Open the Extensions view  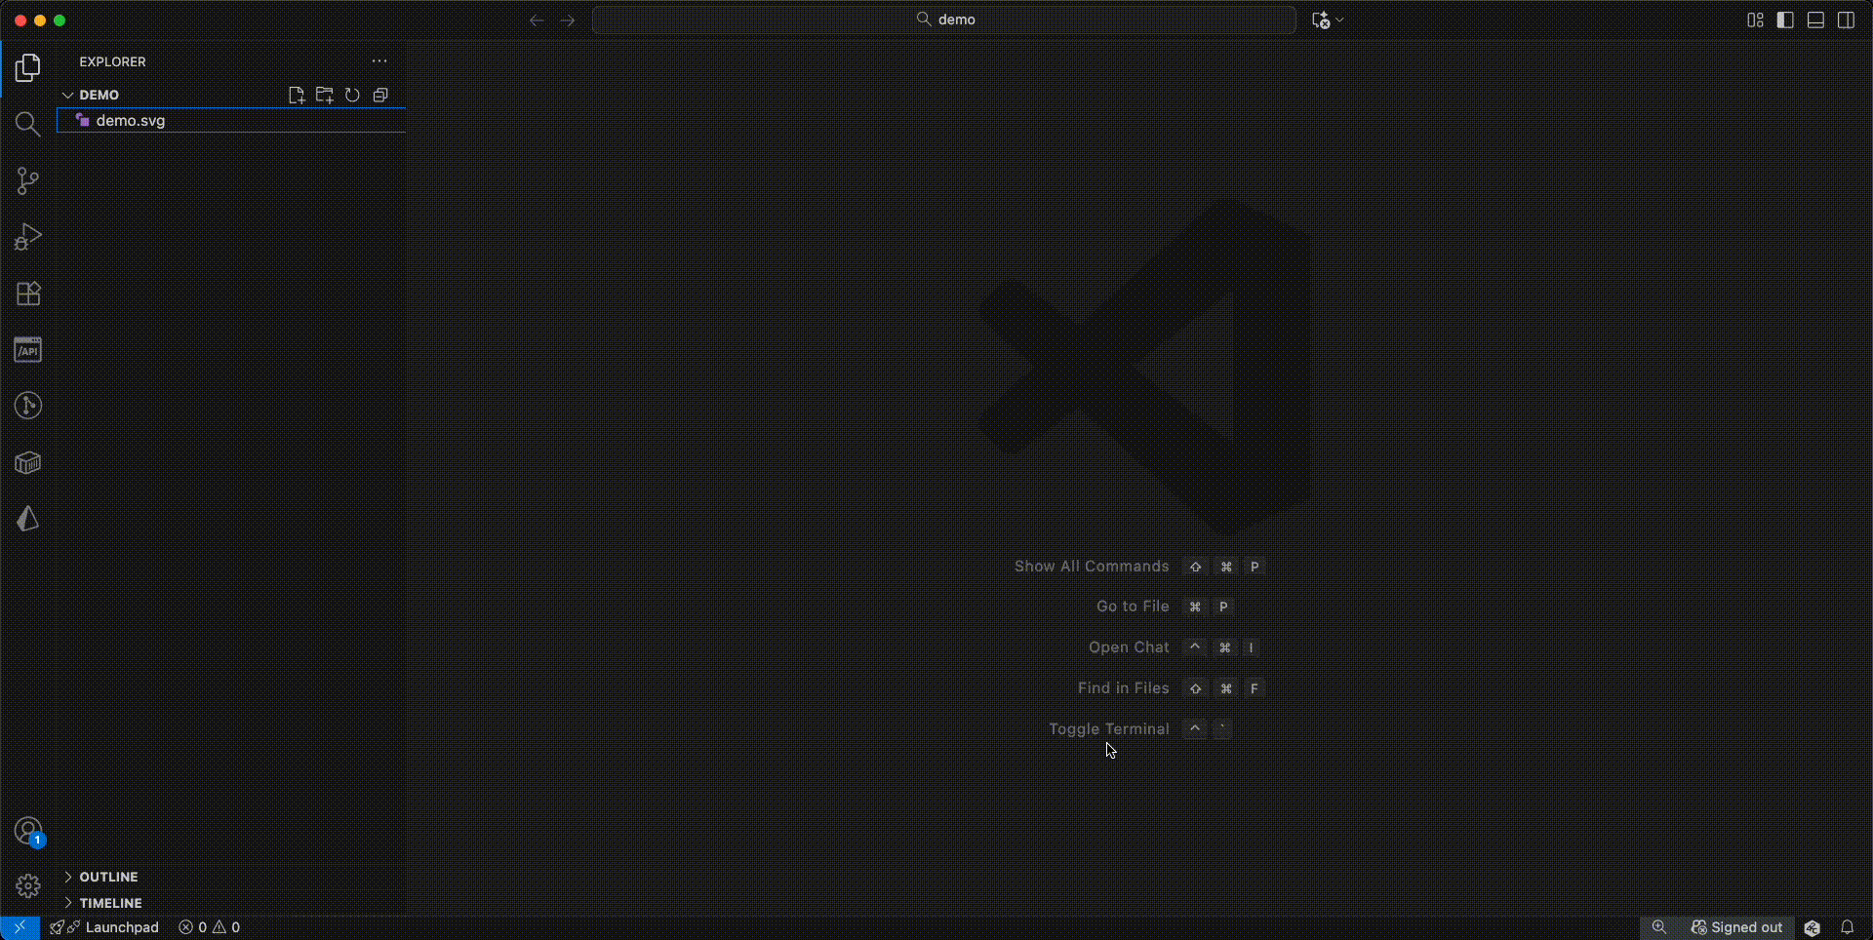pyautogui.click(x=28, y=294)
